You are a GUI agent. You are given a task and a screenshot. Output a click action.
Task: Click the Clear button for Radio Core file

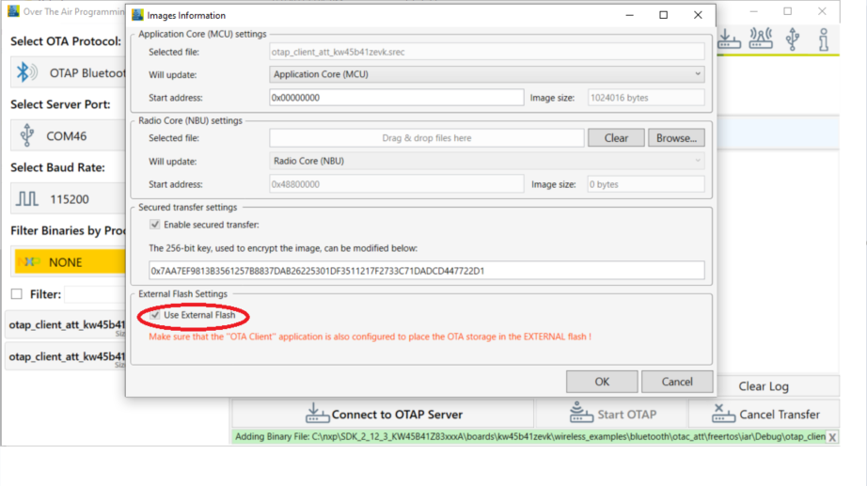[x=616, y=137]
